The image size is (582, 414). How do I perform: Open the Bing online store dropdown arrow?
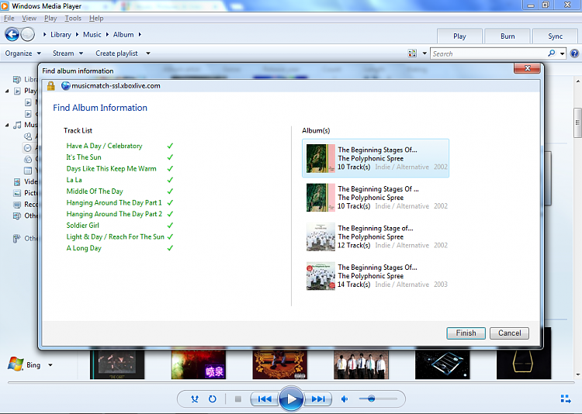[x=50, y=365]
